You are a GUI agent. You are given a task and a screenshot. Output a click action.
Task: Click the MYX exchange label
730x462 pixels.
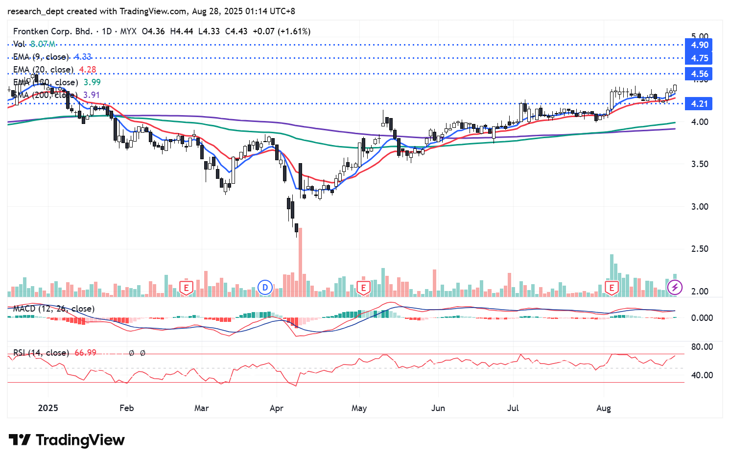point(128,31)
